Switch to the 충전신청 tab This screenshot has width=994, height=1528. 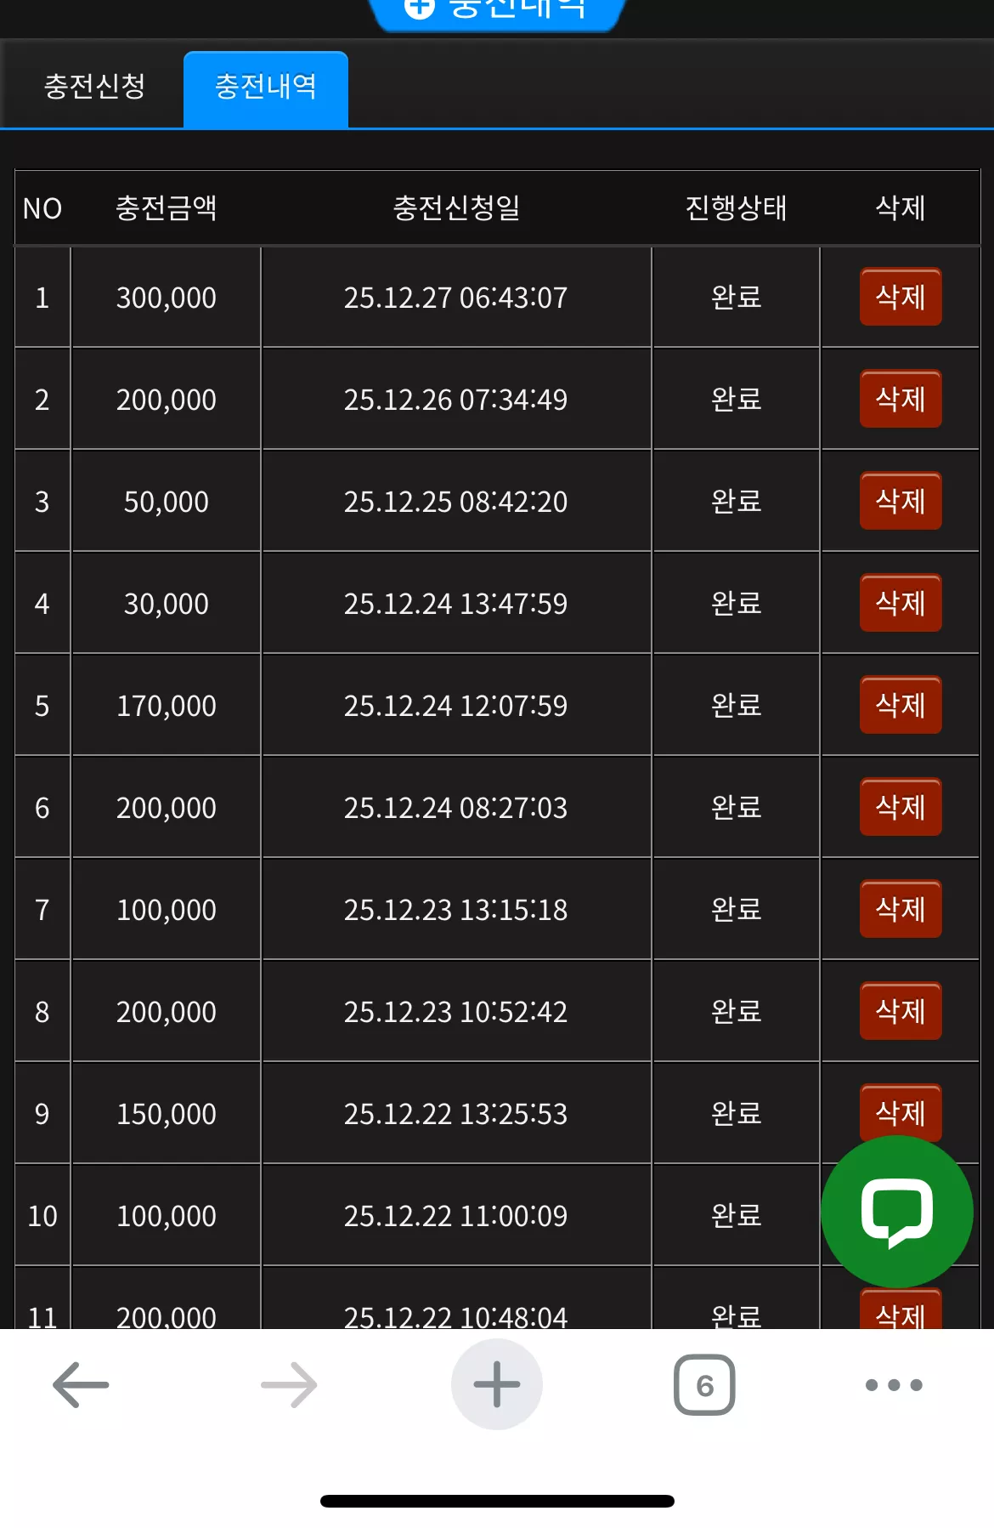(94, 86)
